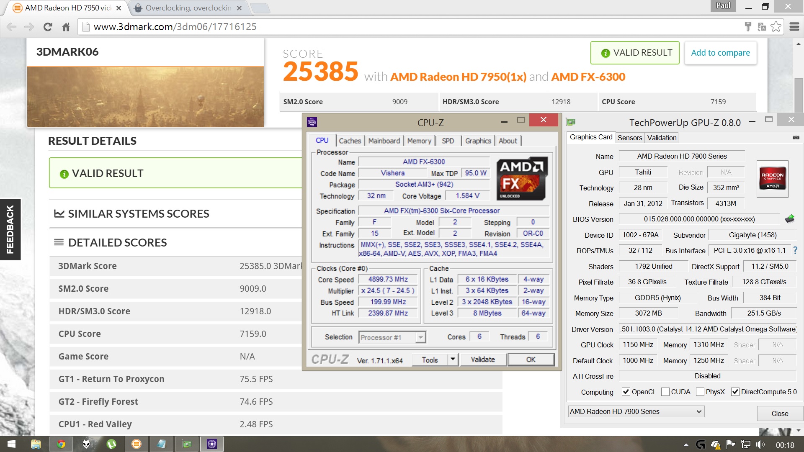Click the AMD Radeon HD 7950(1x) link
This screenshot has height=452, width=804.
click(x=458, y=77)
